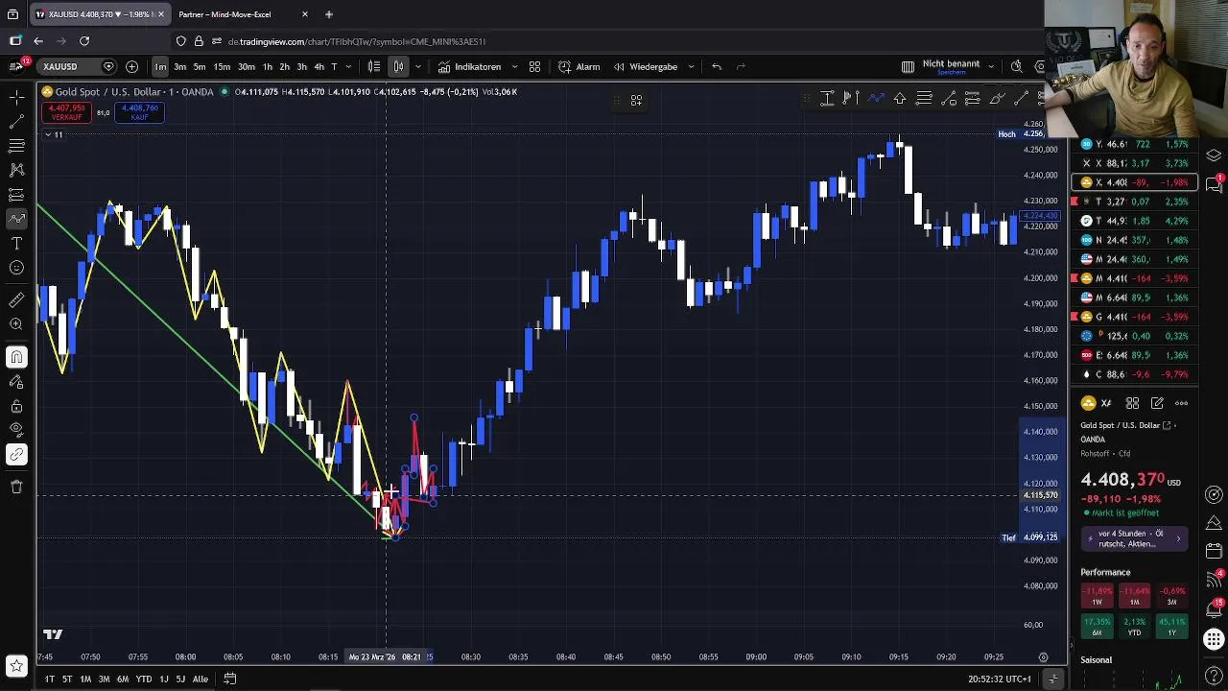
Task: Select the text annotation tool
Action: (x=16, y=244)
